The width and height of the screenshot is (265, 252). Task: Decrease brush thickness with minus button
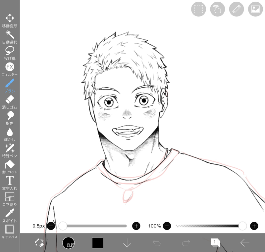coord(51,226)
